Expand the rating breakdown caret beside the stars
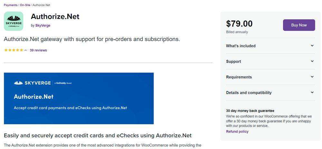This screenshot has height=149, width=322. point(26,50)
